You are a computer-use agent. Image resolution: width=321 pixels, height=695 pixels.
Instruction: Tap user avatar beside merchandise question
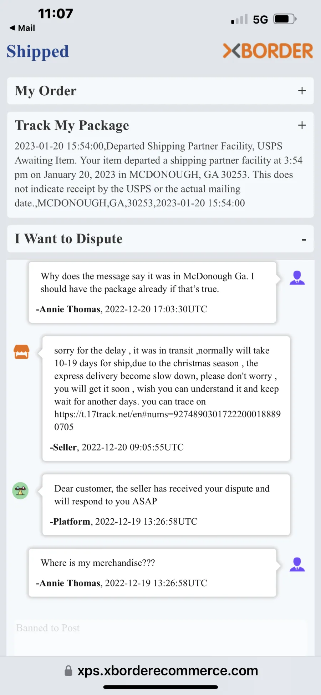pyautogui.click(x=297, y=564)
